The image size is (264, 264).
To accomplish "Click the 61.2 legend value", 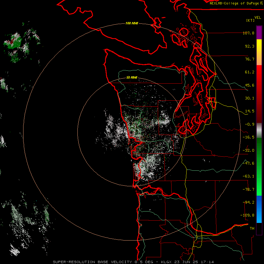I will point(250,72).
